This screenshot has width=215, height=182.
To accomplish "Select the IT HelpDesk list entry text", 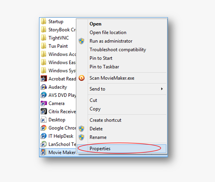I will pyautogui.click(x=61, y=136).
